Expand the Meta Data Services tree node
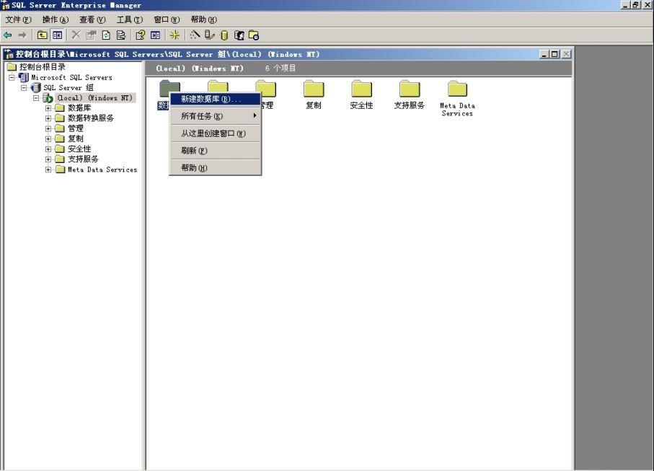Image resolution: width=654 pixels, height=471 pixels. 48,170
